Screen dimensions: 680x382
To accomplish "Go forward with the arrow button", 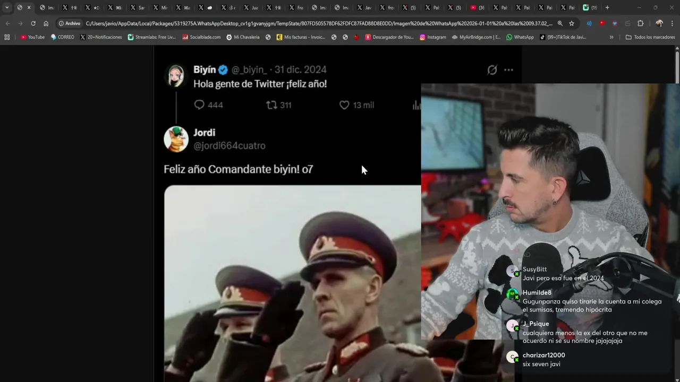I will [x=20, y=23].
